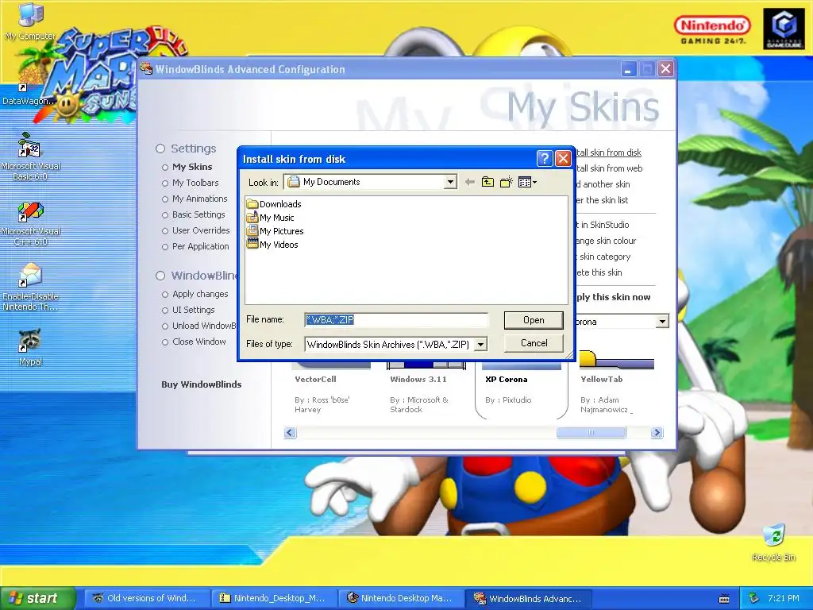The height and width of the screenshot is (610, 813).
Task: Click the GameCube logo on wallpaper corner
Action: point(784,29)
